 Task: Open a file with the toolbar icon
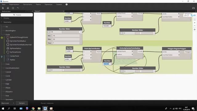8,8
